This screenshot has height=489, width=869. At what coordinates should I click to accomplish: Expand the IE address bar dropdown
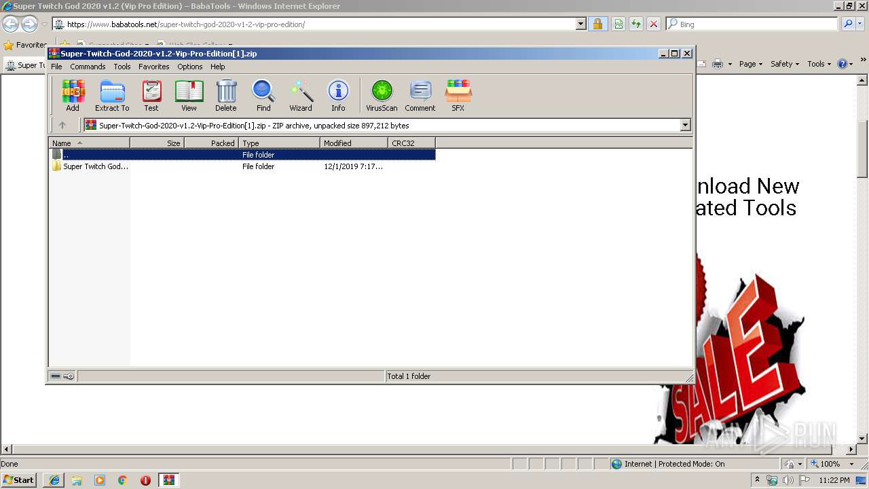(580, 24)
